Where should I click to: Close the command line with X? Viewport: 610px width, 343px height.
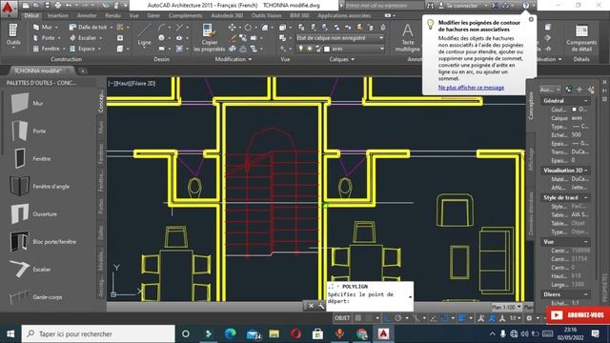(x=312, y=306)
